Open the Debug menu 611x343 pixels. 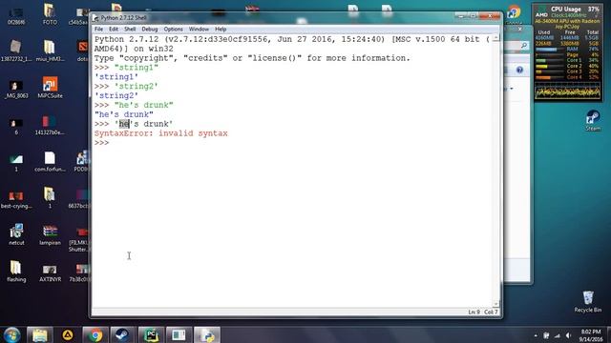click(150, 30)
